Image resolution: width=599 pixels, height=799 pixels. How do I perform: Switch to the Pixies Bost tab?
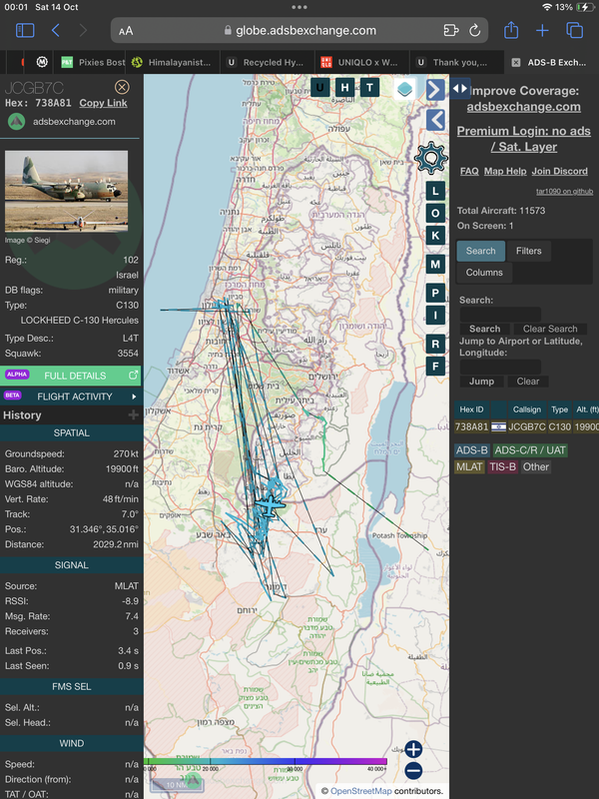[93, 62]
